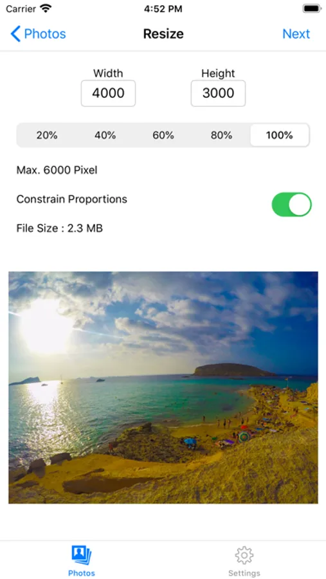326x579 pixels.
Task: Select the 20% scale segment
Action: (x=46, y=135)
